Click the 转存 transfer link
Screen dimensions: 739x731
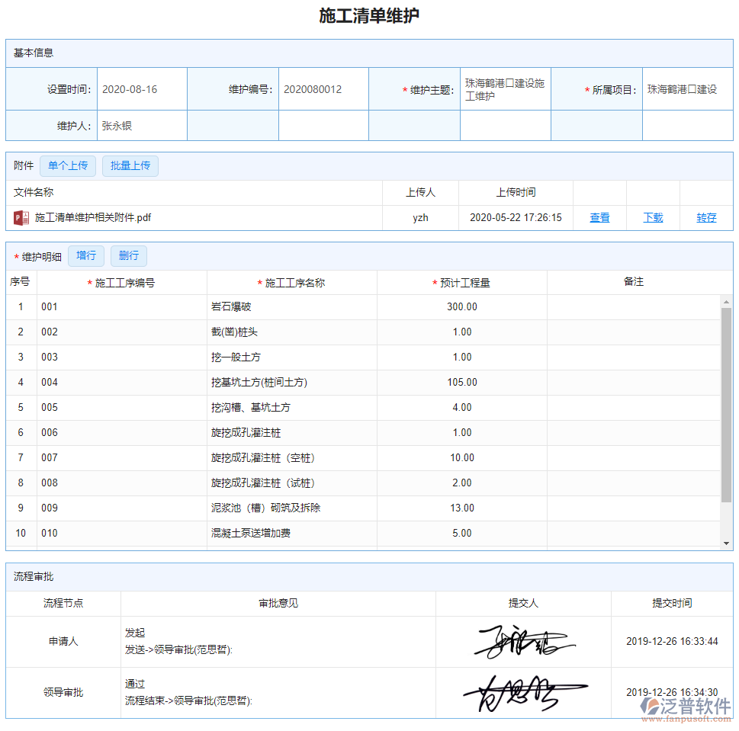(x=705, y=217)
